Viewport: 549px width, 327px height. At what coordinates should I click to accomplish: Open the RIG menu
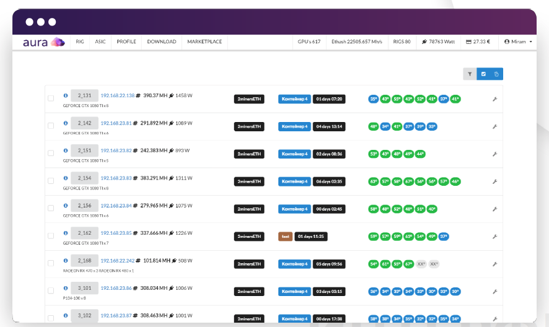(x=80, y=41)
